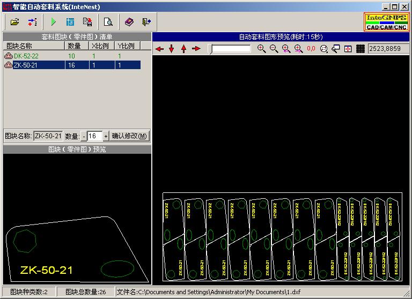Click the red 0,0 origin button

pyautogui.click(x=311, y=49)
